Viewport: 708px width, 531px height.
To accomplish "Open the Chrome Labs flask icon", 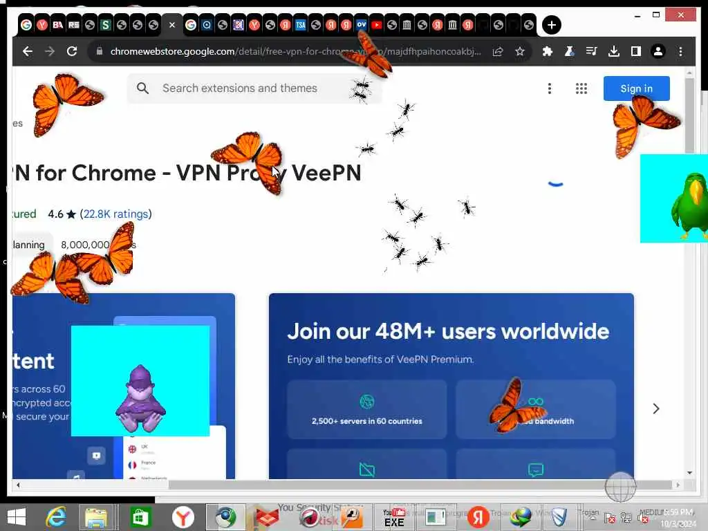I will tap(570, 51).
